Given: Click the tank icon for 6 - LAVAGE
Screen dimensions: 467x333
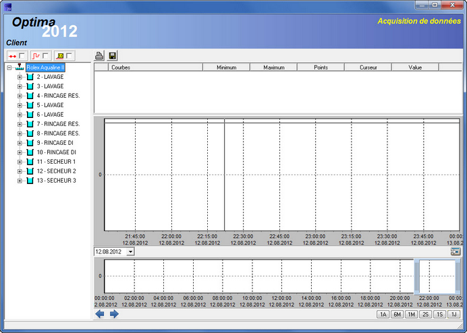Looking at the screenshot, I should tap(30, 115).
